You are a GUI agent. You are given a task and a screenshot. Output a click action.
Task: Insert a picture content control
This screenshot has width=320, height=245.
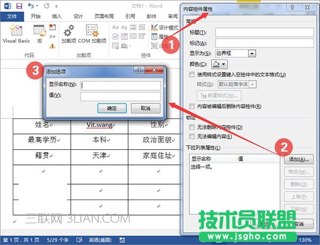click(x=133, y=27)
